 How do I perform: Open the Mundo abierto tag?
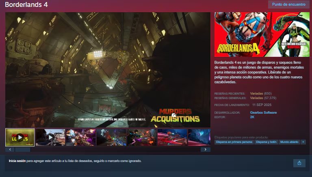point(289,142)
